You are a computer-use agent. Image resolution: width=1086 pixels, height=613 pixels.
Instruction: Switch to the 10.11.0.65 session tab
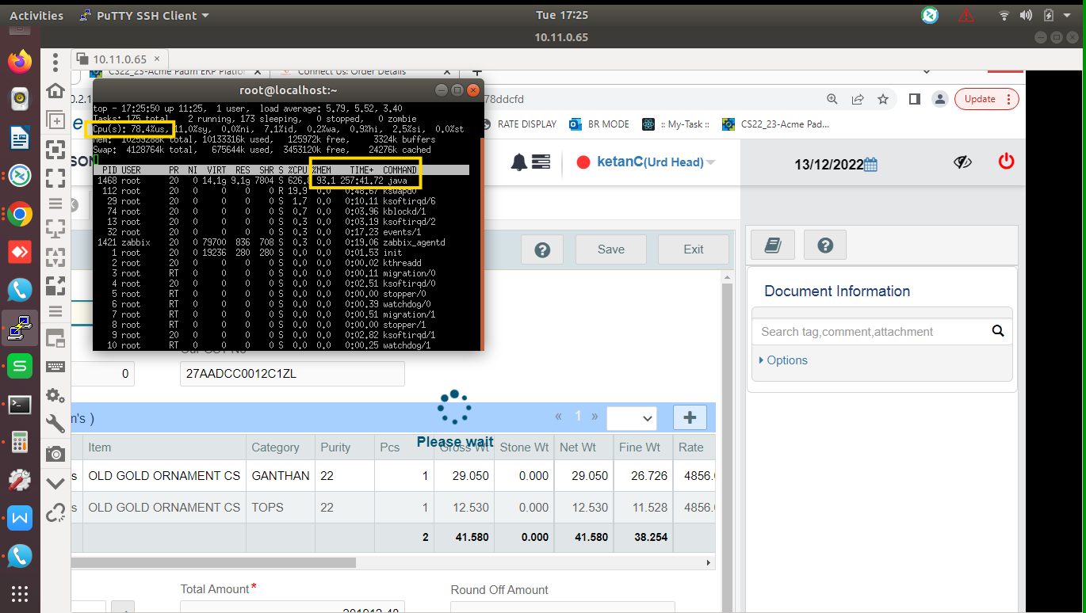(x=120, y=59)
